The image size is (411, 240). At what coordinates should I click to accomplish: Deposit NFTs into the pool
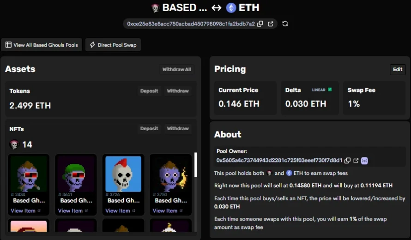(149, 128)
